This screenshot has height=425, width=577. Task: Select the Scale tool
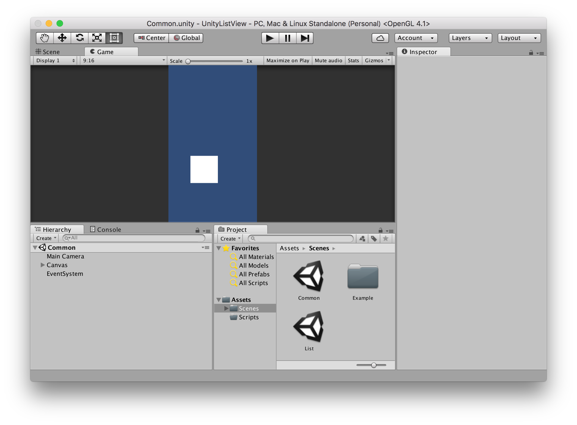[97, 38]
